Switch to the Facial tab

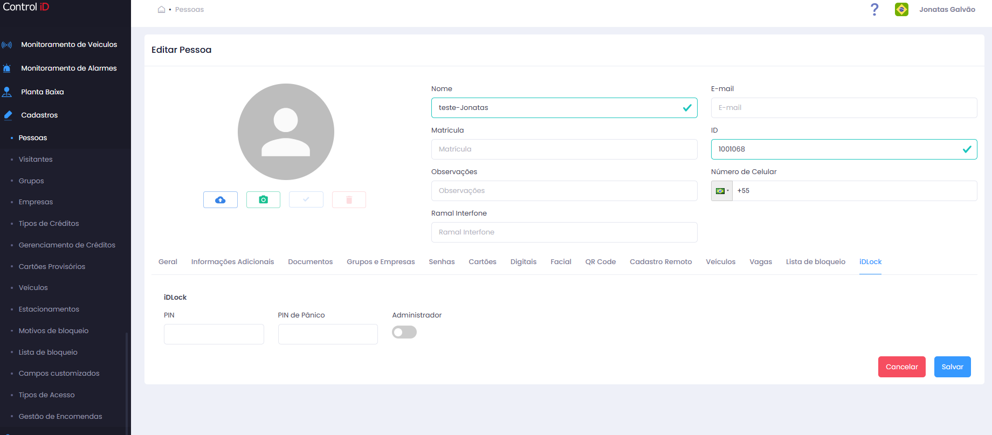click(x=561, y=261)
